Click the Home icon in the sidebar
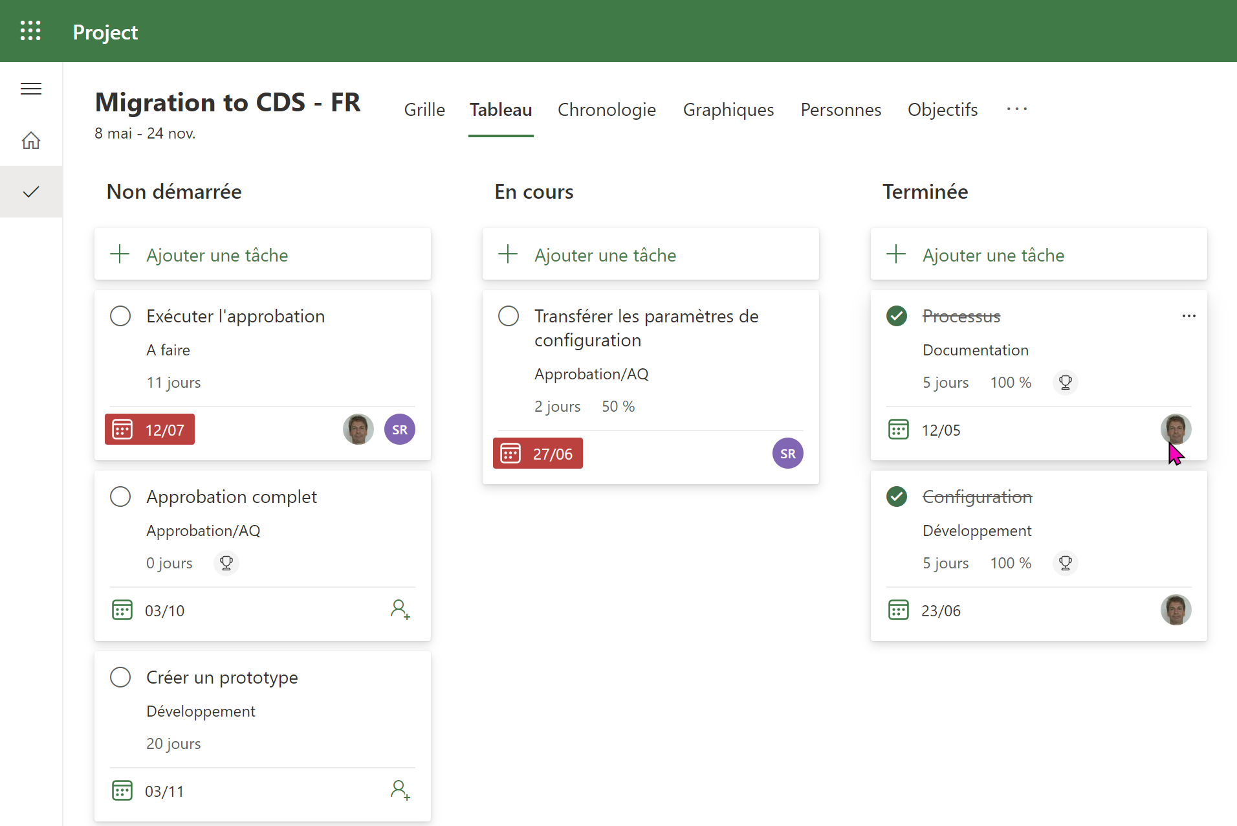This screenshot has width=1237, height=826. pos(30,140)
